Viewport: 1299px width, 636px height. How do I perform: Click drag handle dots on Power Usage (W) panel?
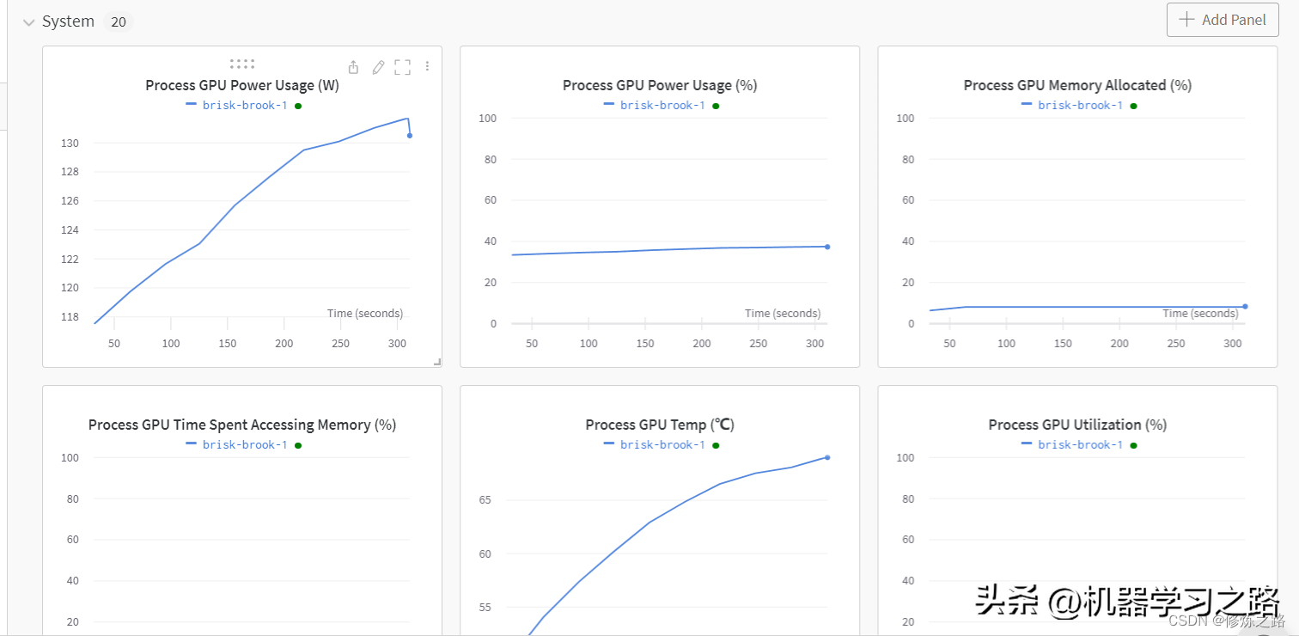pos(242,64)
